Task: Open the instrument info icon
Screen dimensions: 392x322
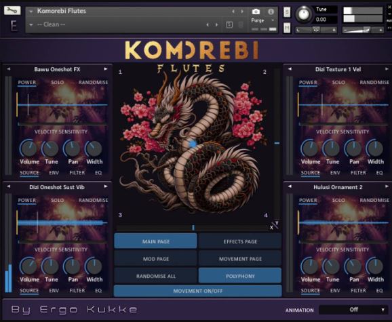Action: 271,12
